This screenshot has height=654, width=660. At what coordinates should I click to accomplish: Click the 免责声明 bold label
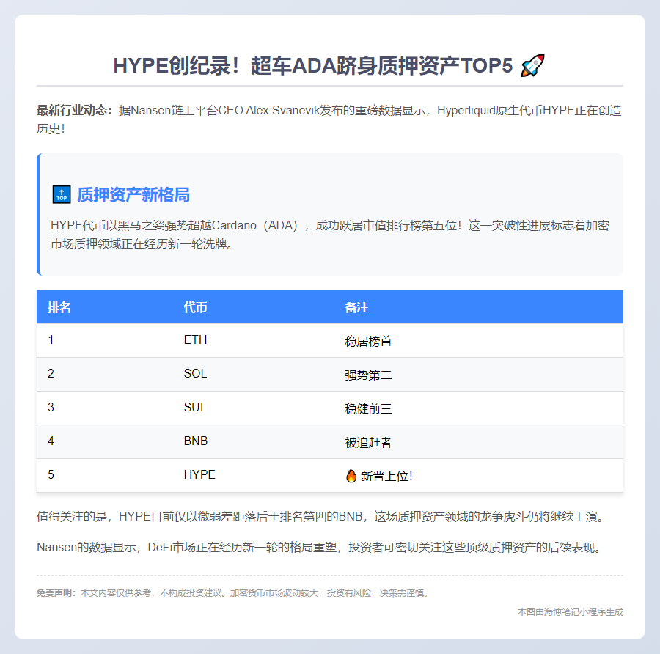(x=56, y=593)
